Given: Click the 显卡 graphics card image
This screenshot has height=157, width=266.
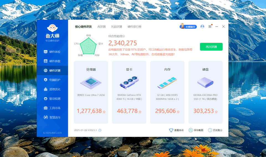Looking at the screenshot, I should [x=129, y=82].
